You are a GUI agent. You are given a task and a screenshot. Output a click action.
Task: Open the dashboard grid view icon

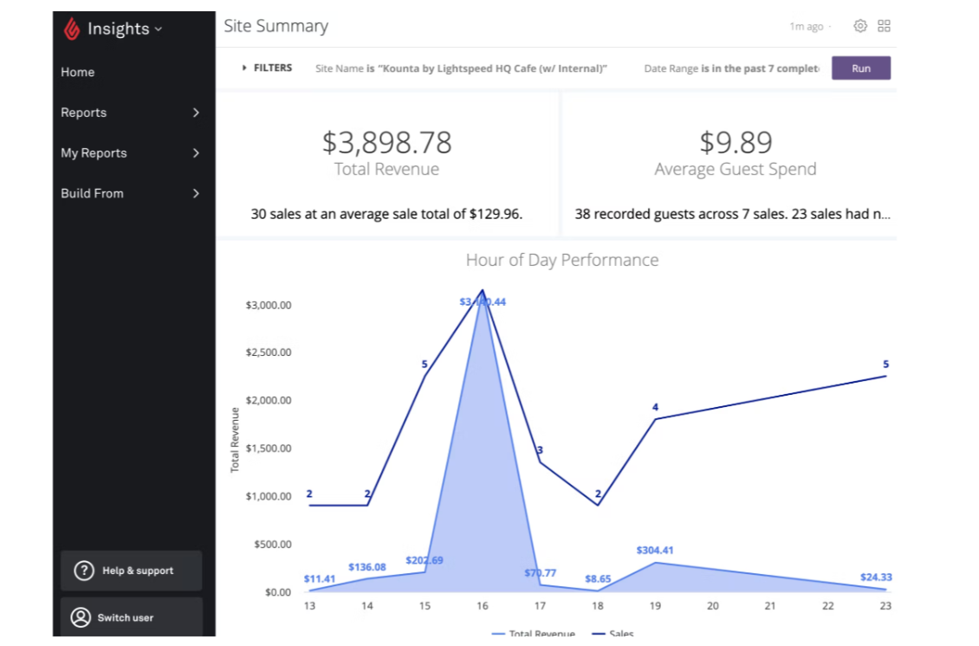[x=885, y=25]
